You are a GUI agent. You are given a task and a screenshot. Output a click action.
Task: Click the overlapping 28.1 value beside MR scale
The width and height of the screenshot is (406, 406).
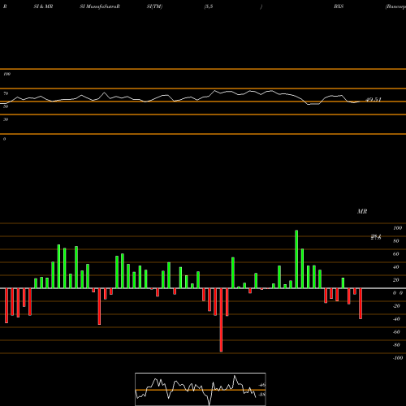click(x=376, y=237)
